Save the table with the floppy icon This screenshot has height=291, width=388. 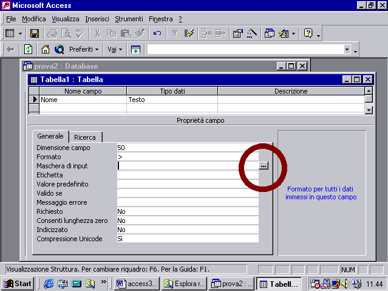coord(35,33)
